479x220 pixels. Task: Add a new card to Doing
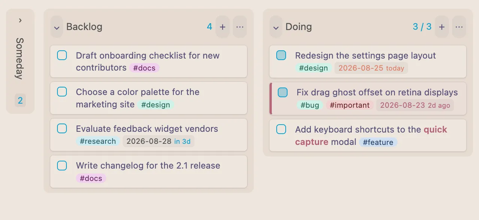(x=442, y=27)
